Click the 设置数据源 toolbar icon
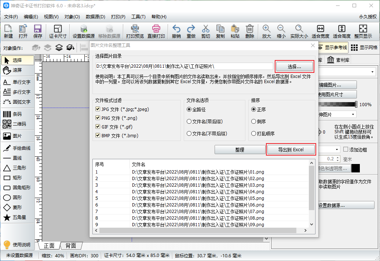 tap(84, 31)
